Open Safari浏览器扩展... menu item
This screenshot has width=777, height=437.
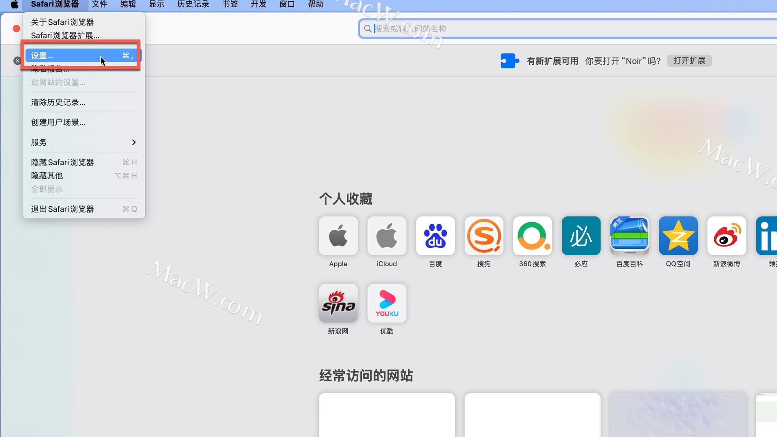(83, 36)
